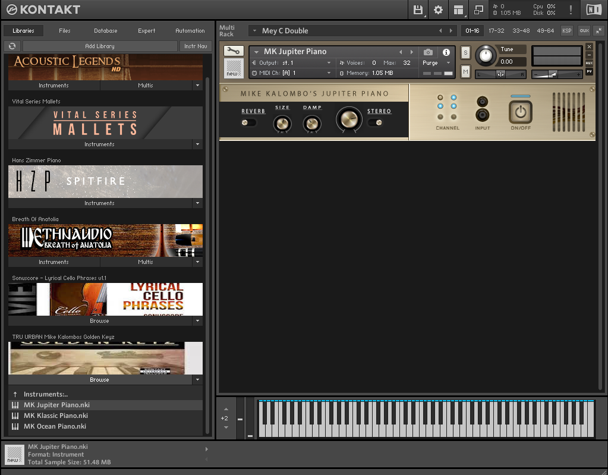Viewport: 608px width, 475px height.
Task: Click the DAMP knob
Action: (x=312, y=124)
